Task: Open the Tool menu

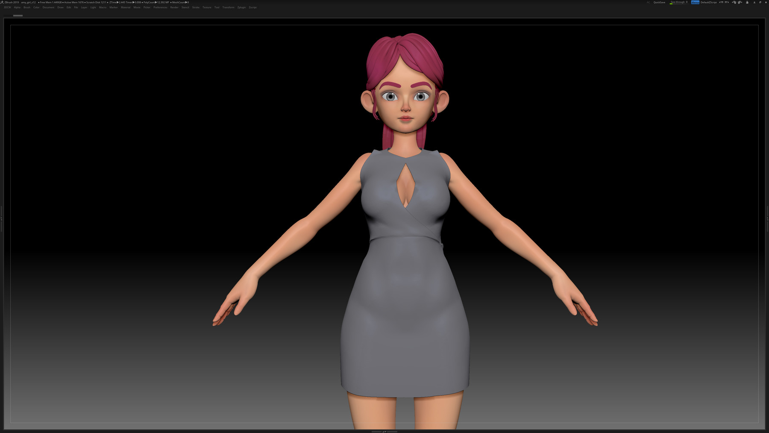Action: pos(216,7)
